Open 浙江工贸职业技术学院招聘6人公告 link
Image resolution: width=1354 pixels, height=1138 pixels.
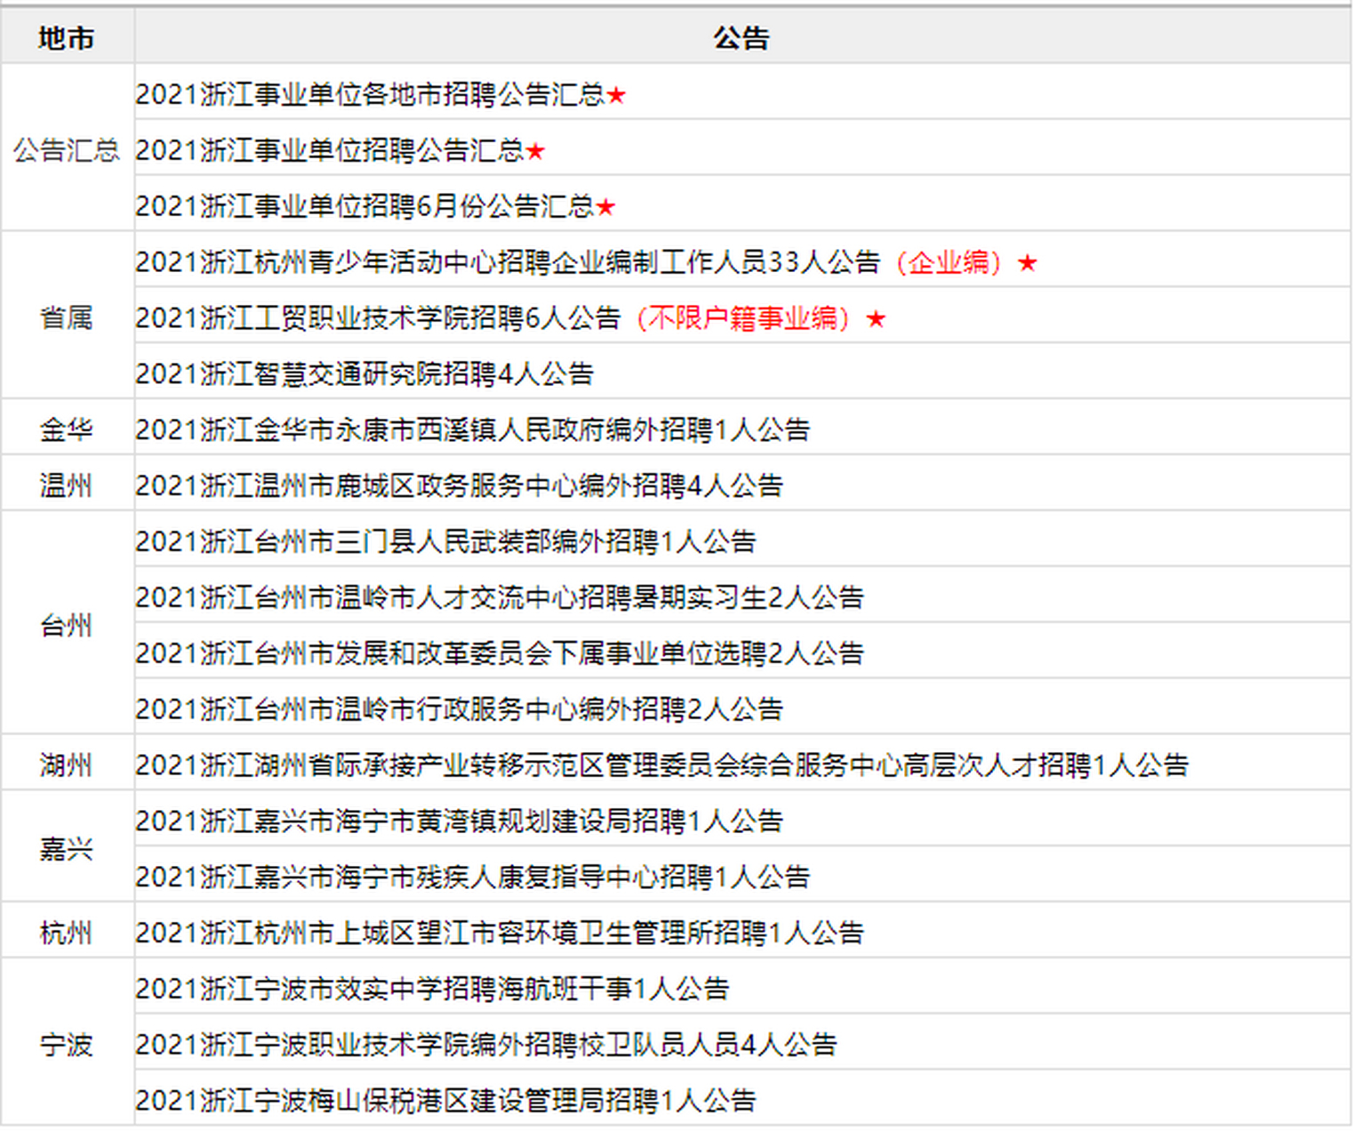[x=379, y=318]
